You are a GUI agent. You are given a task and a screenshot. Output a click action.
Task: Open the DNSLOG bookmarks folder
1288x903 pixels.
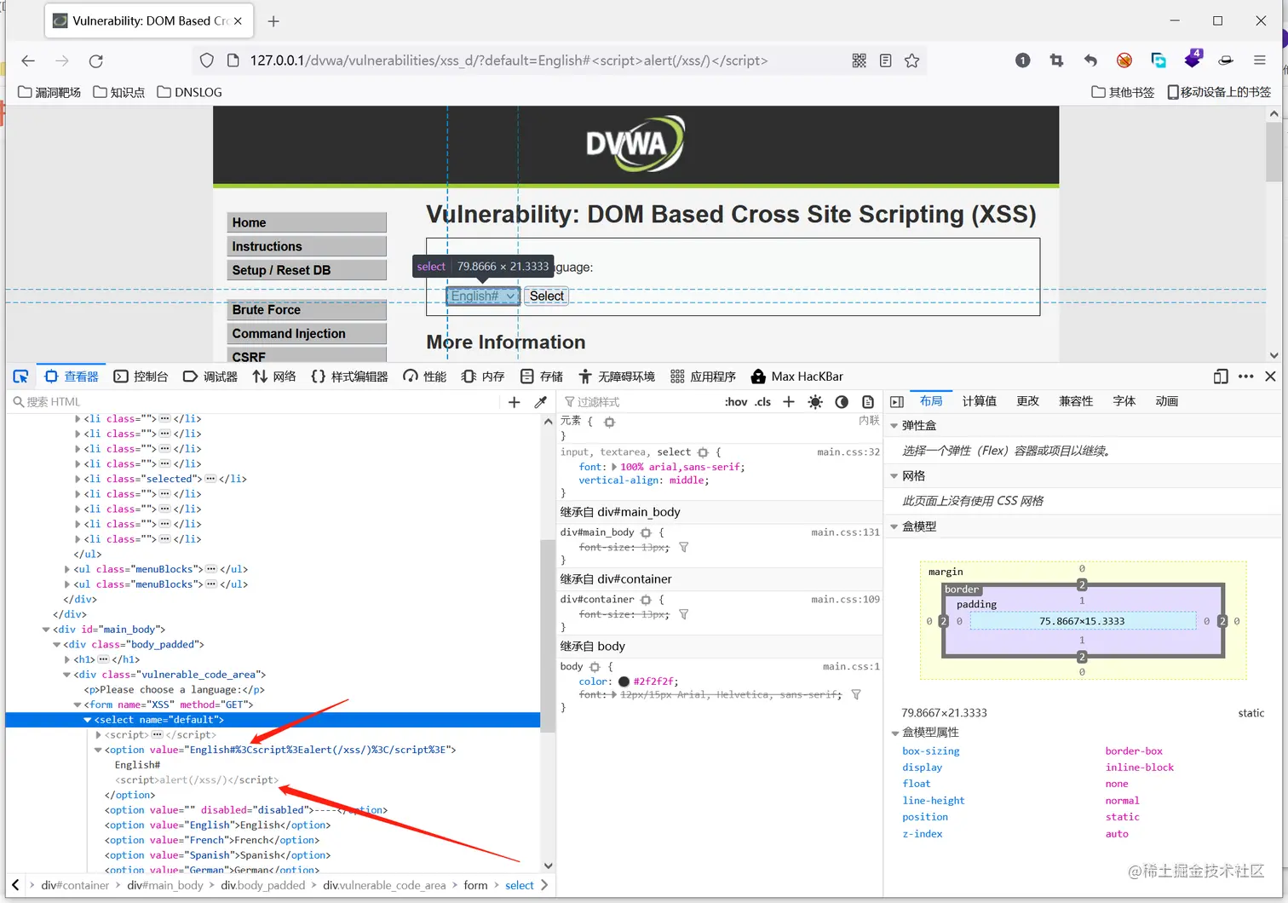click(189, 92)
